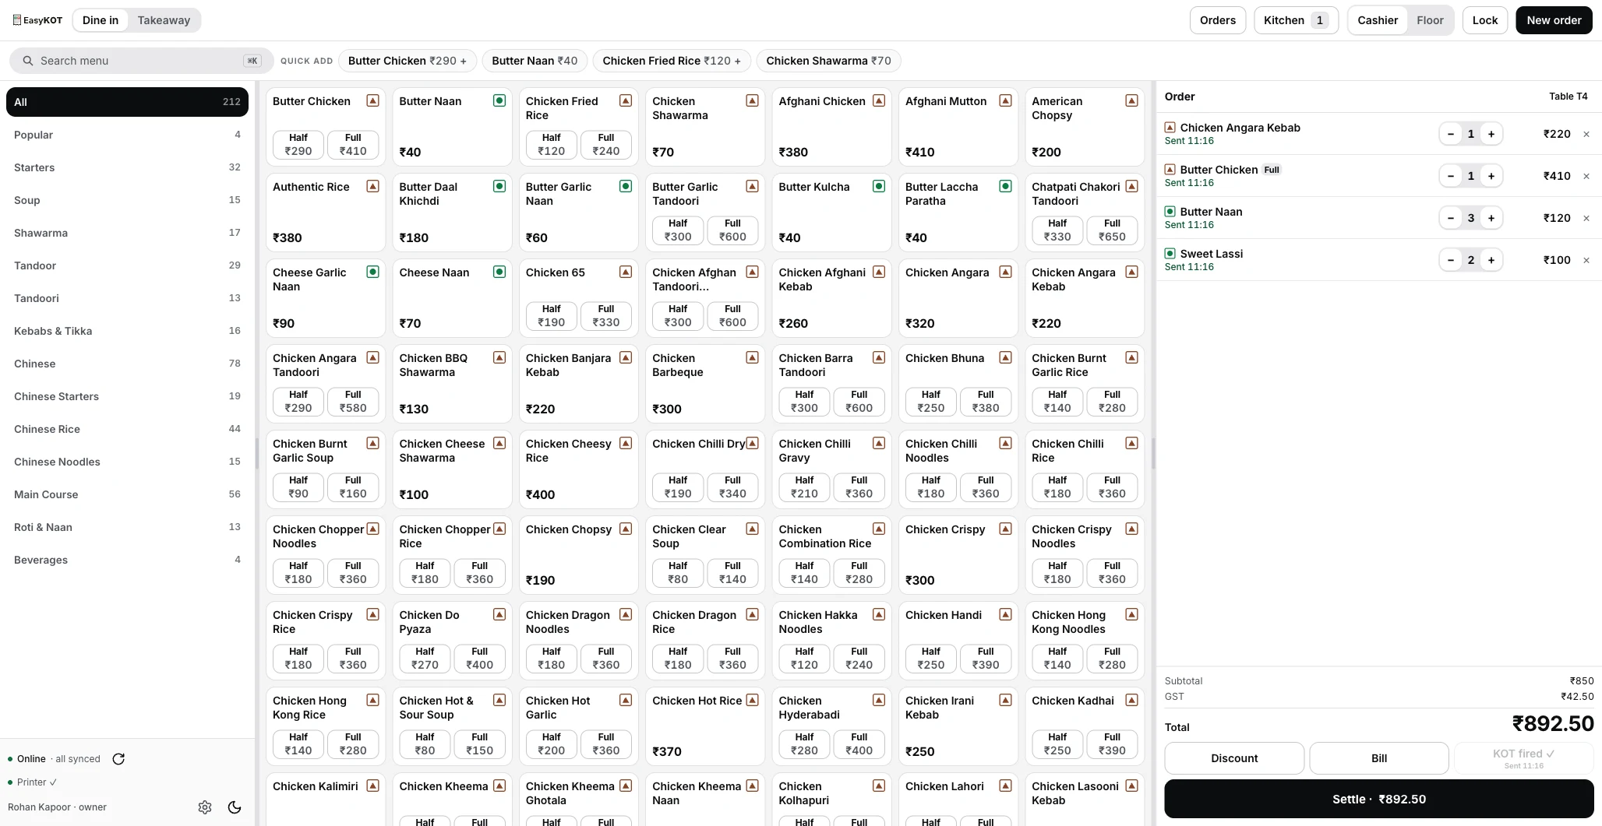The height and width of the screenshot is (826, 1602).
Task: Click the Table T4 label
Action: 1568,97
